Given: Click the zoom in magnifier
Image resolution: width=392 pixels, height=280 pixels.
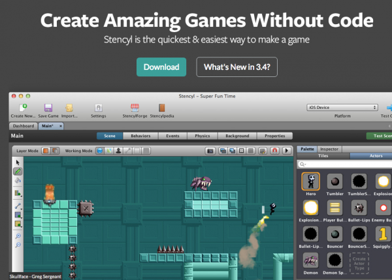Looking at the screenshot, I should coord(18,235).
